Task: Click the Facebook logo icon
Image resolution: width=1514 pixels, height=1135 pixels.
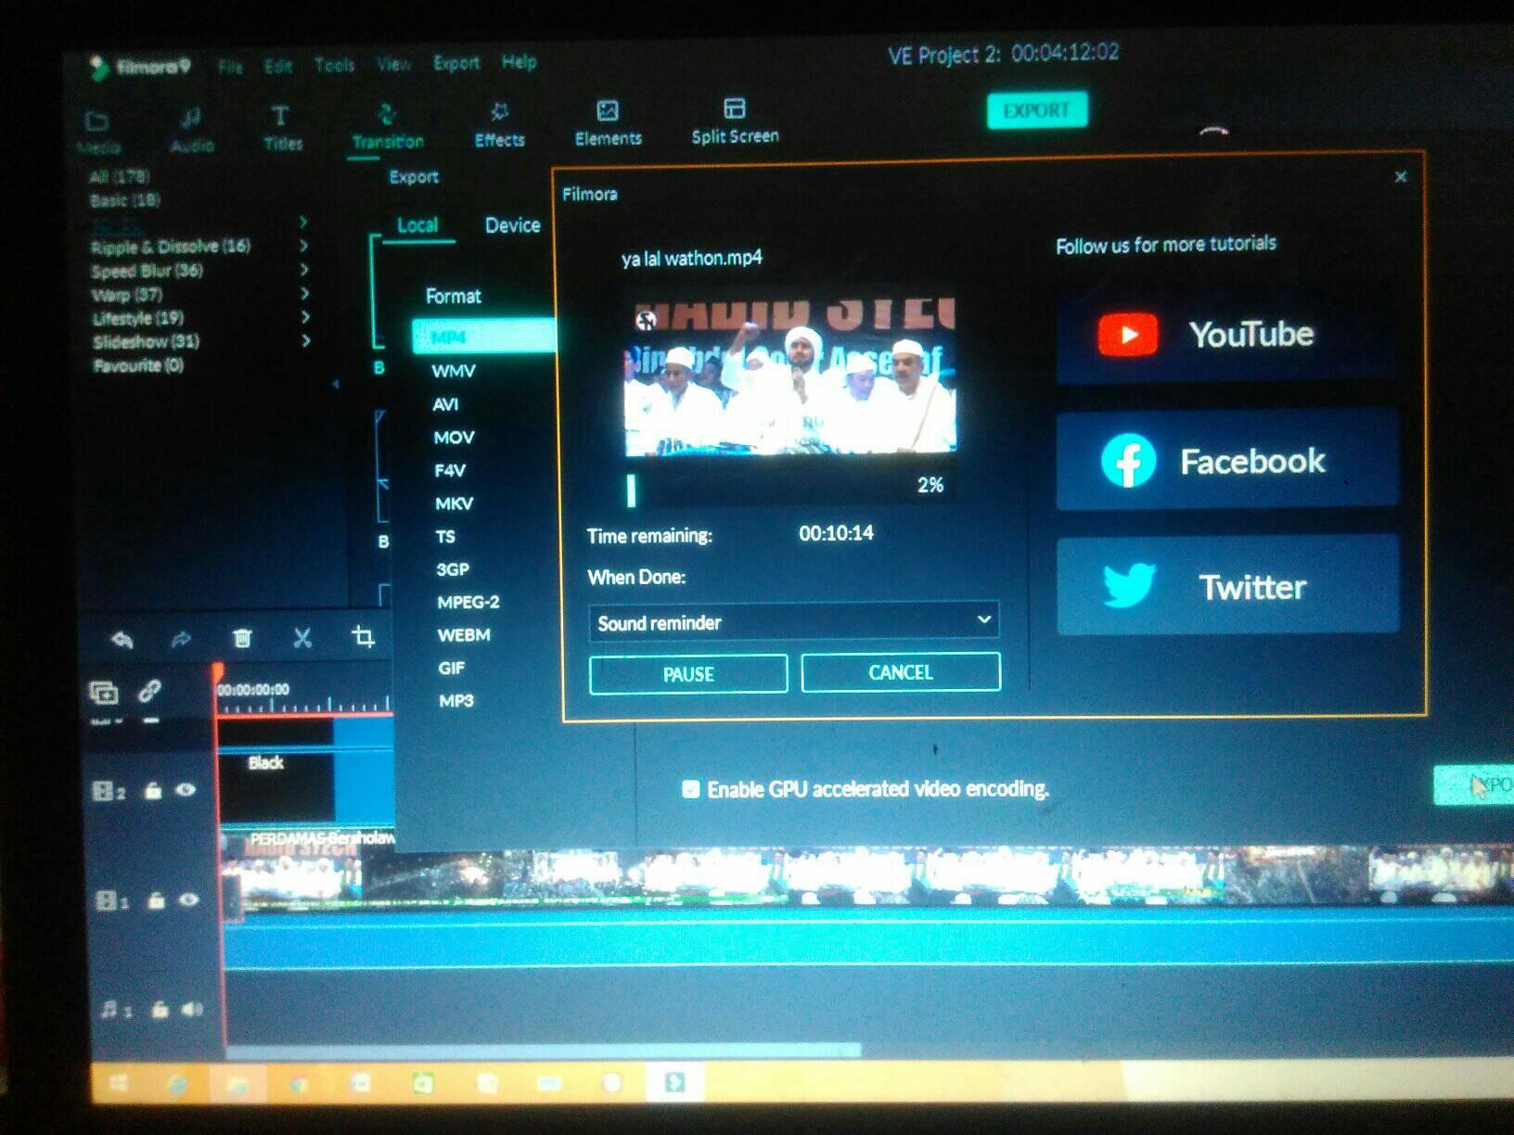Action: (x=1128, y=461)
